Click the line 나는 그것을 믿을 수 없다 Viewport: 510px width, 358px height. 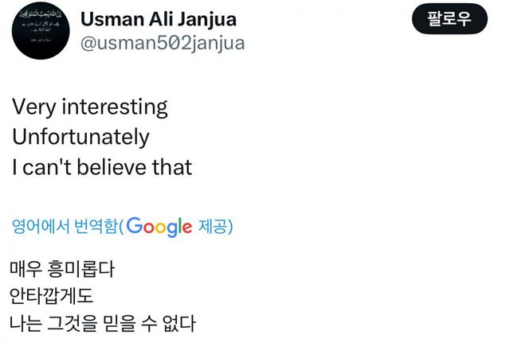[104, 324]
